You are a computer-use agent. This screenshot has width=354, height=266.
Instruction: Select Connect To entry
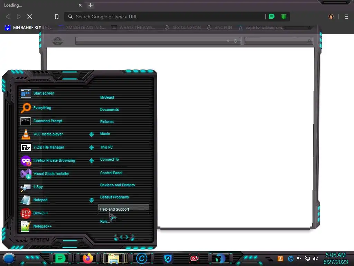pyautogui.click(x=110, y=159)
